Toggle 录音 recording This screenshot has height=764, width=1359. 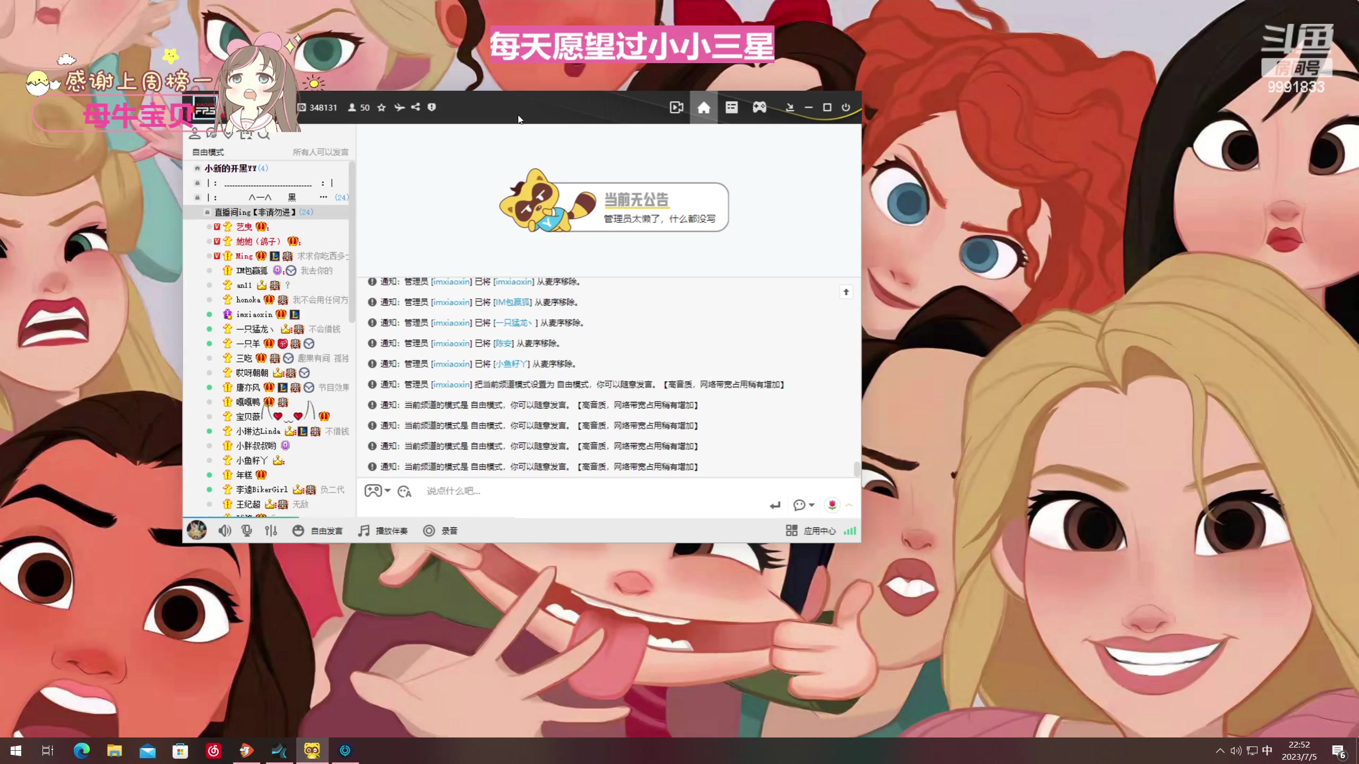(440, 531)
